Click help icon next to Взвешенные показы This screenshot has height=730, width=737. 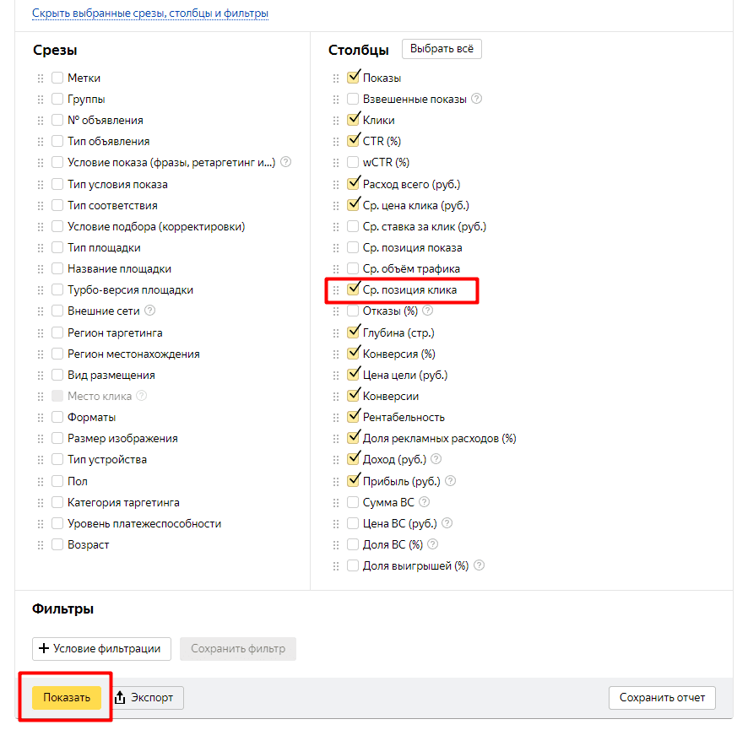(x=477, y=99)
